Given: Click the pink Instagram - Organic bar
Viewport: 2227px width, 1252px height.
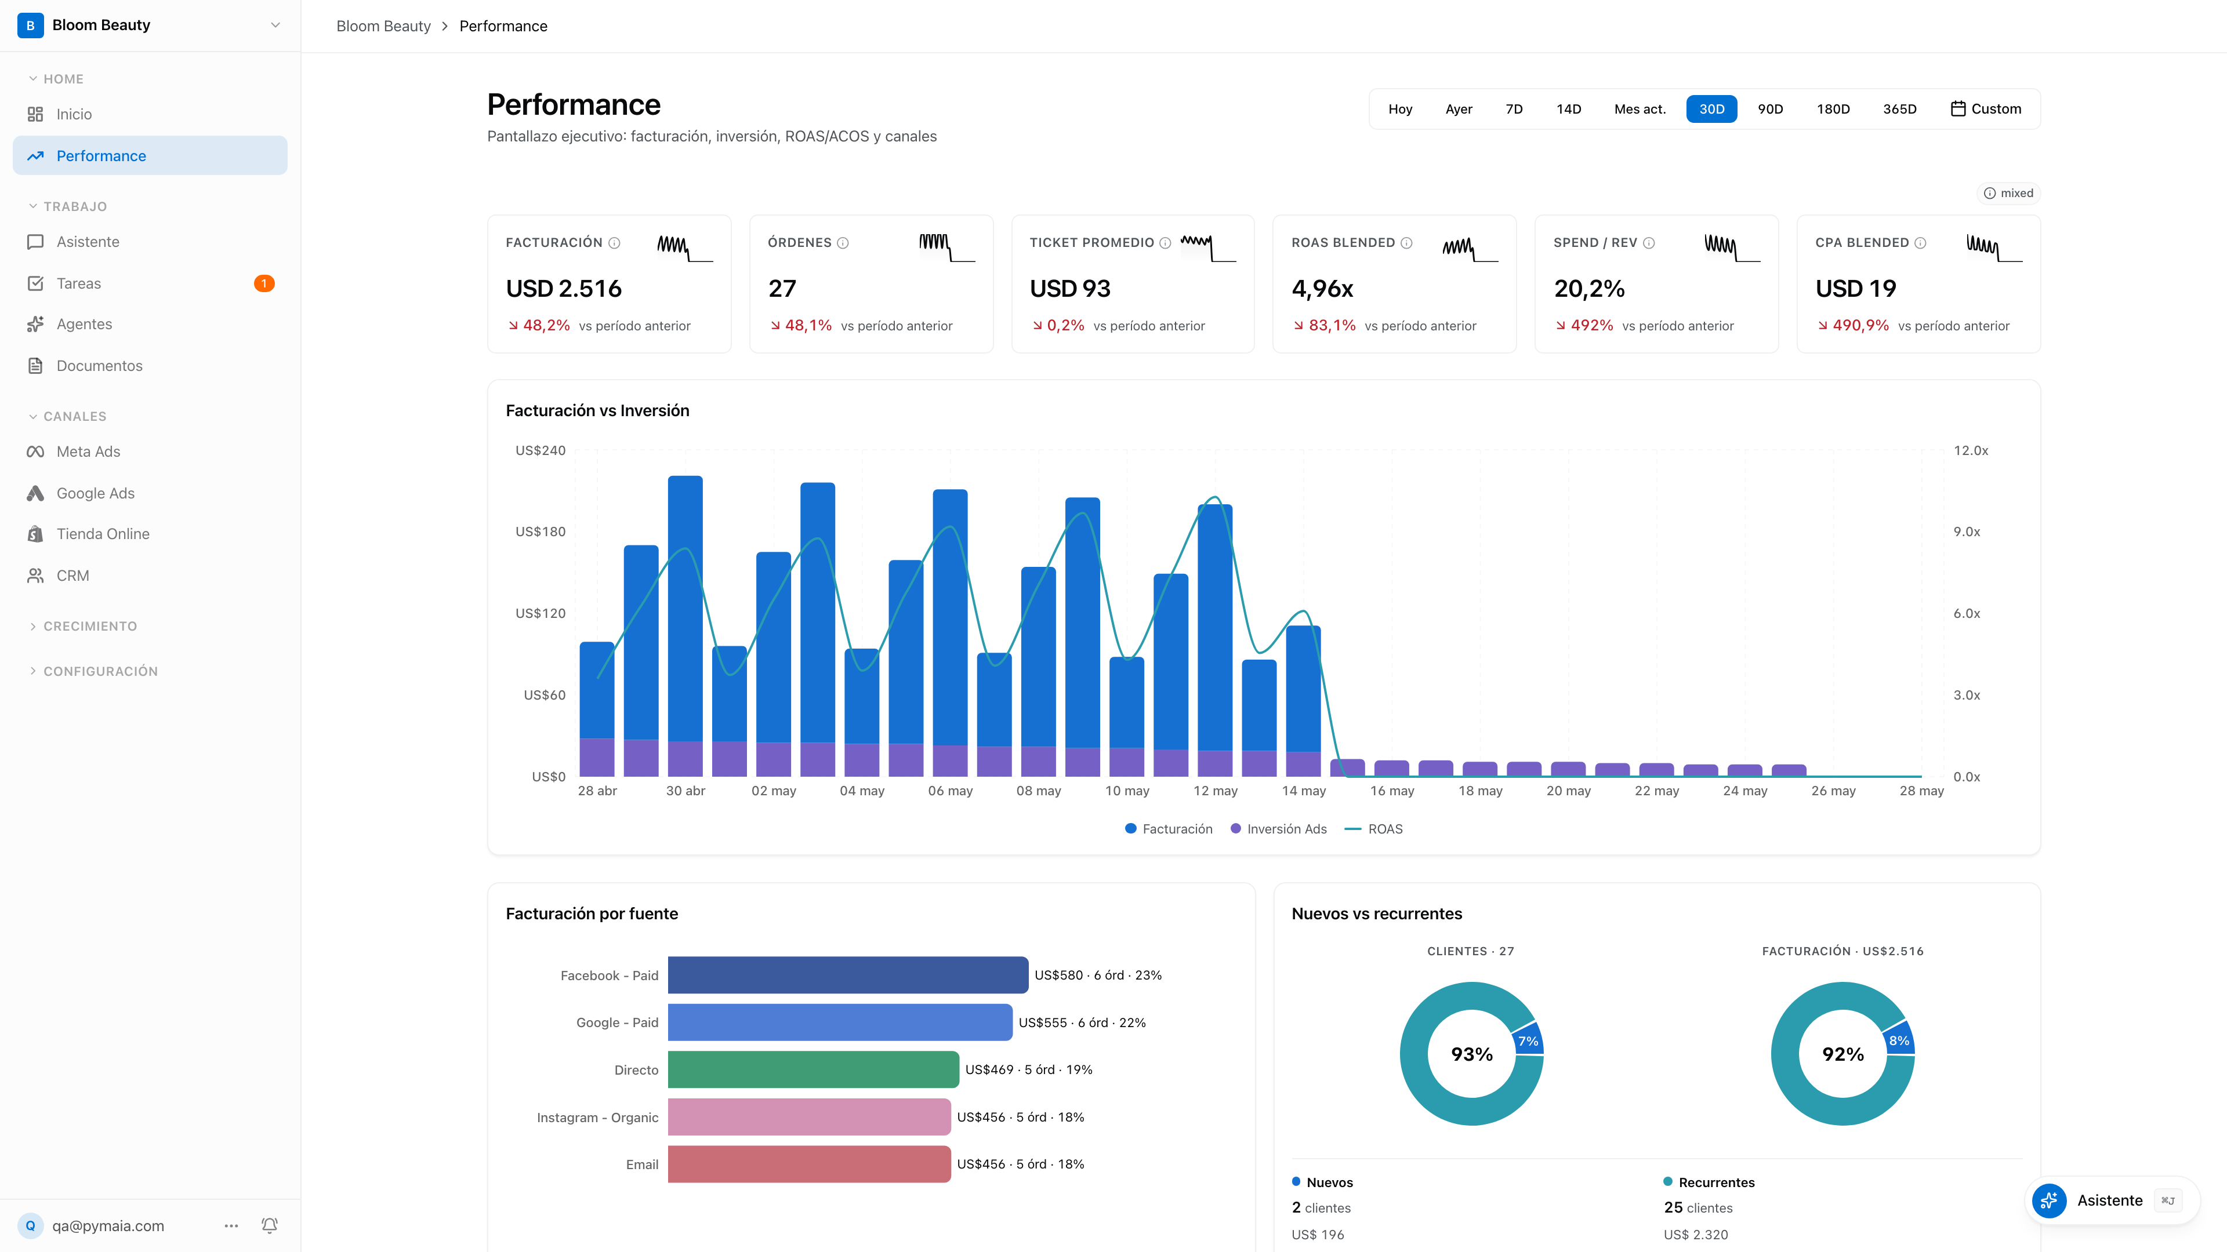Looking at the screenshot, I should click(x=809, y=1117).
